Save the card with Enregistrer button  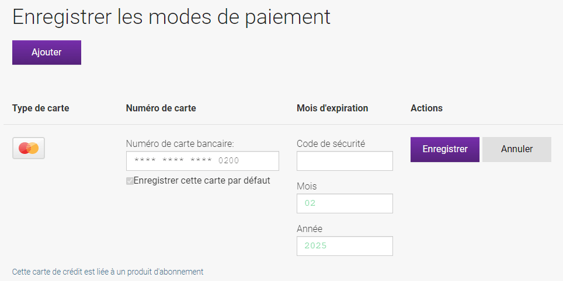(x=445, y=149)
